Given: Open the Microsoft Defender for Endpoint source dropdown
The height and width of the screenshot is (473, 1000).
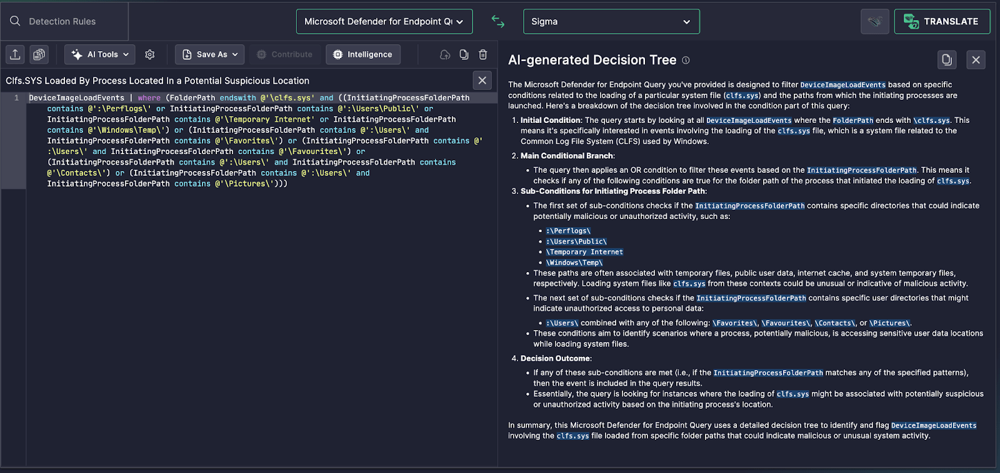Looking at the screenshot, I should pyautogui.click(x=384, y=21).
